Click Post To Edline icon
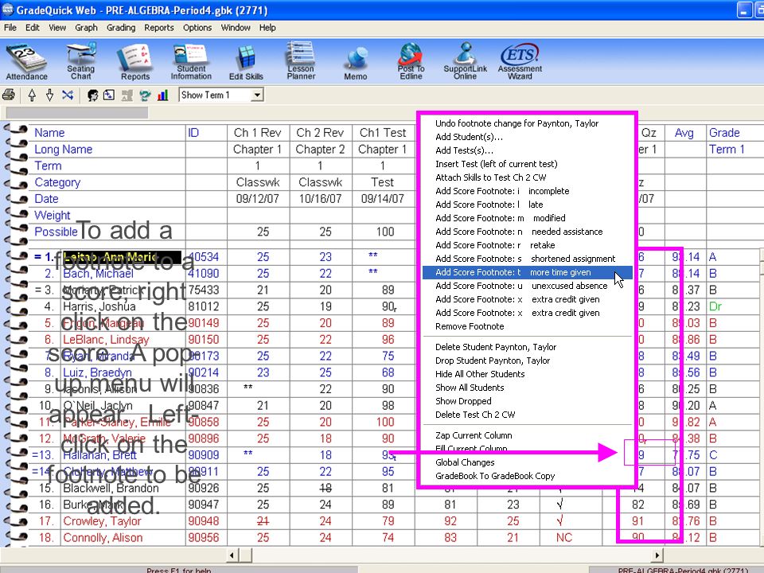The height and width of the screenshot is (573, 764). [x=411, y=61]
